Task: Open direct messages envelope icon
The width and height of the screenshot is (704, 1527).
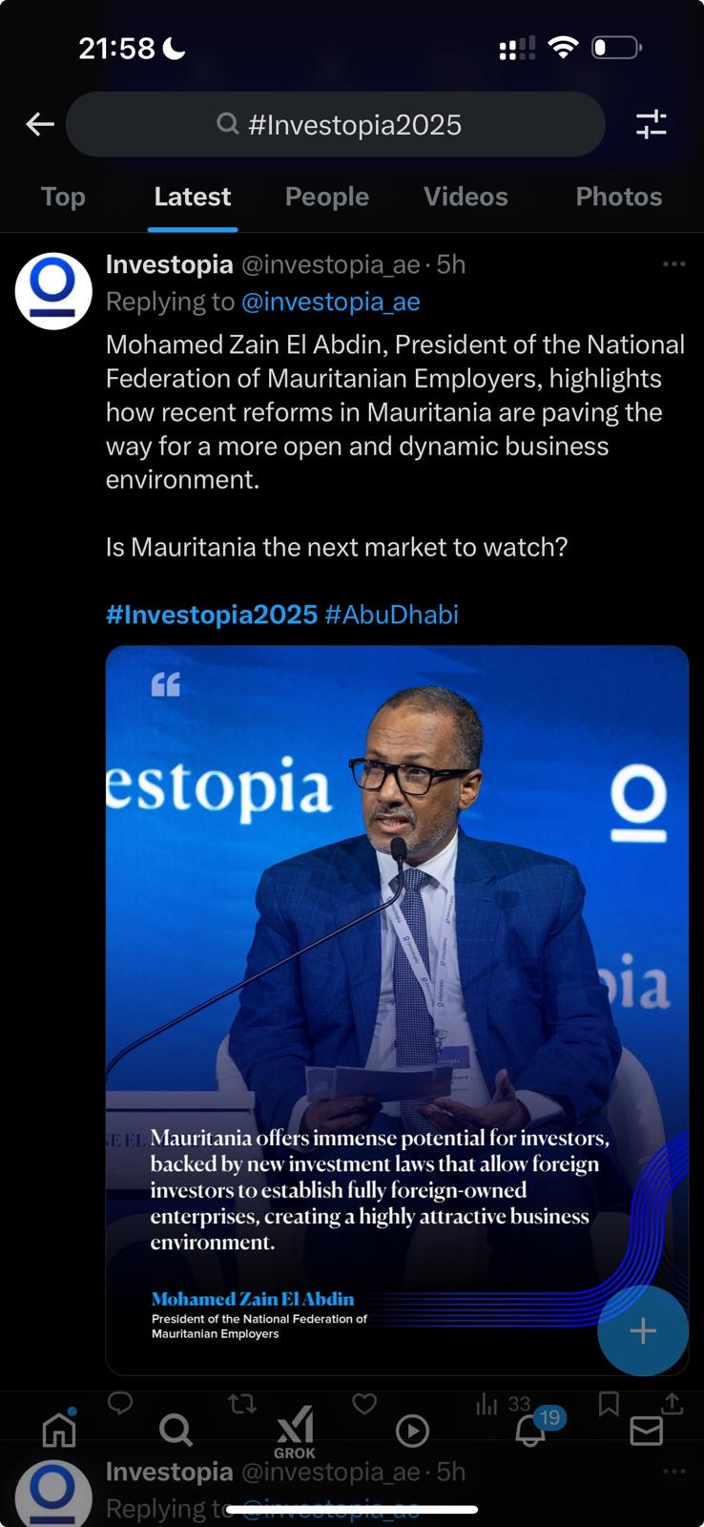Action: click(647, 1431)
